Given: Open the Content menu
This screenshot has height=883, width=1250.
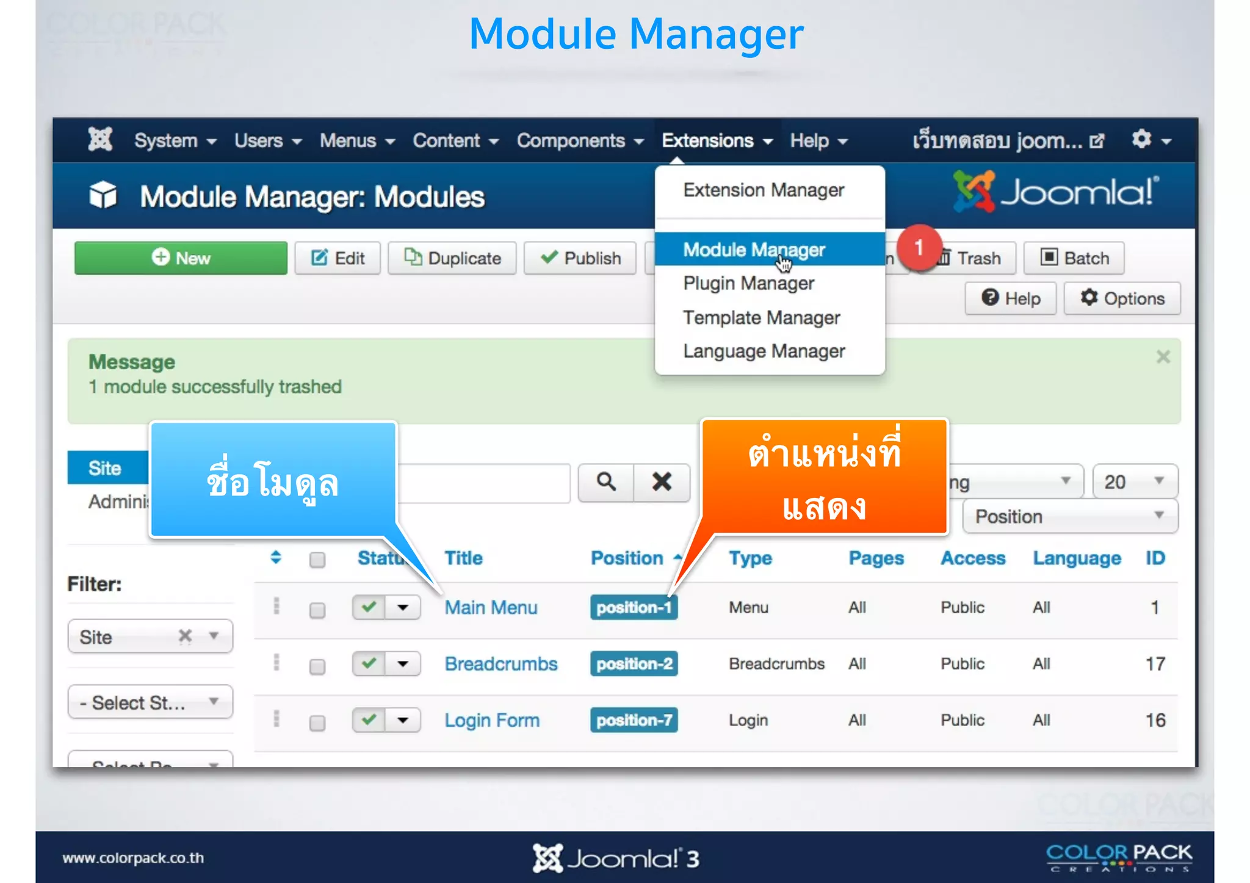Looking at the screenshot, I should tap(455, 140).
